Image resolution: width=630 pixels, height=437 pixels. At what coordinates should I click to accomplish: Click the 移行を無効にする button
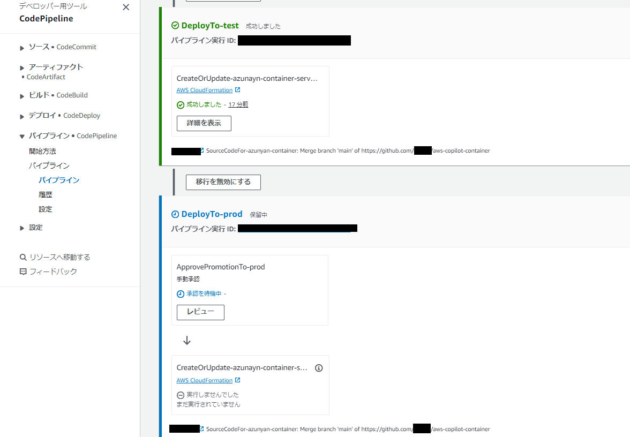tap(223, 182)
